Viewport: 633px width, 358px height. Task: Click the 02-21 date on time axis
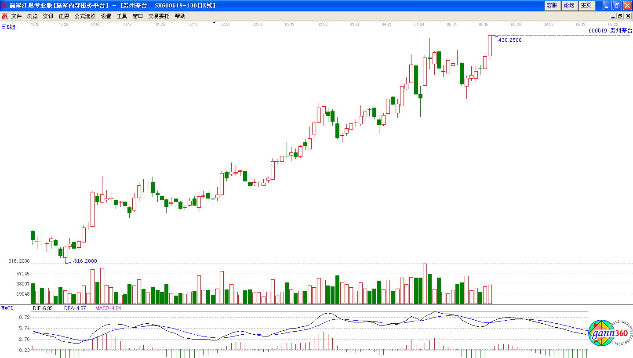tap(225, 25)
